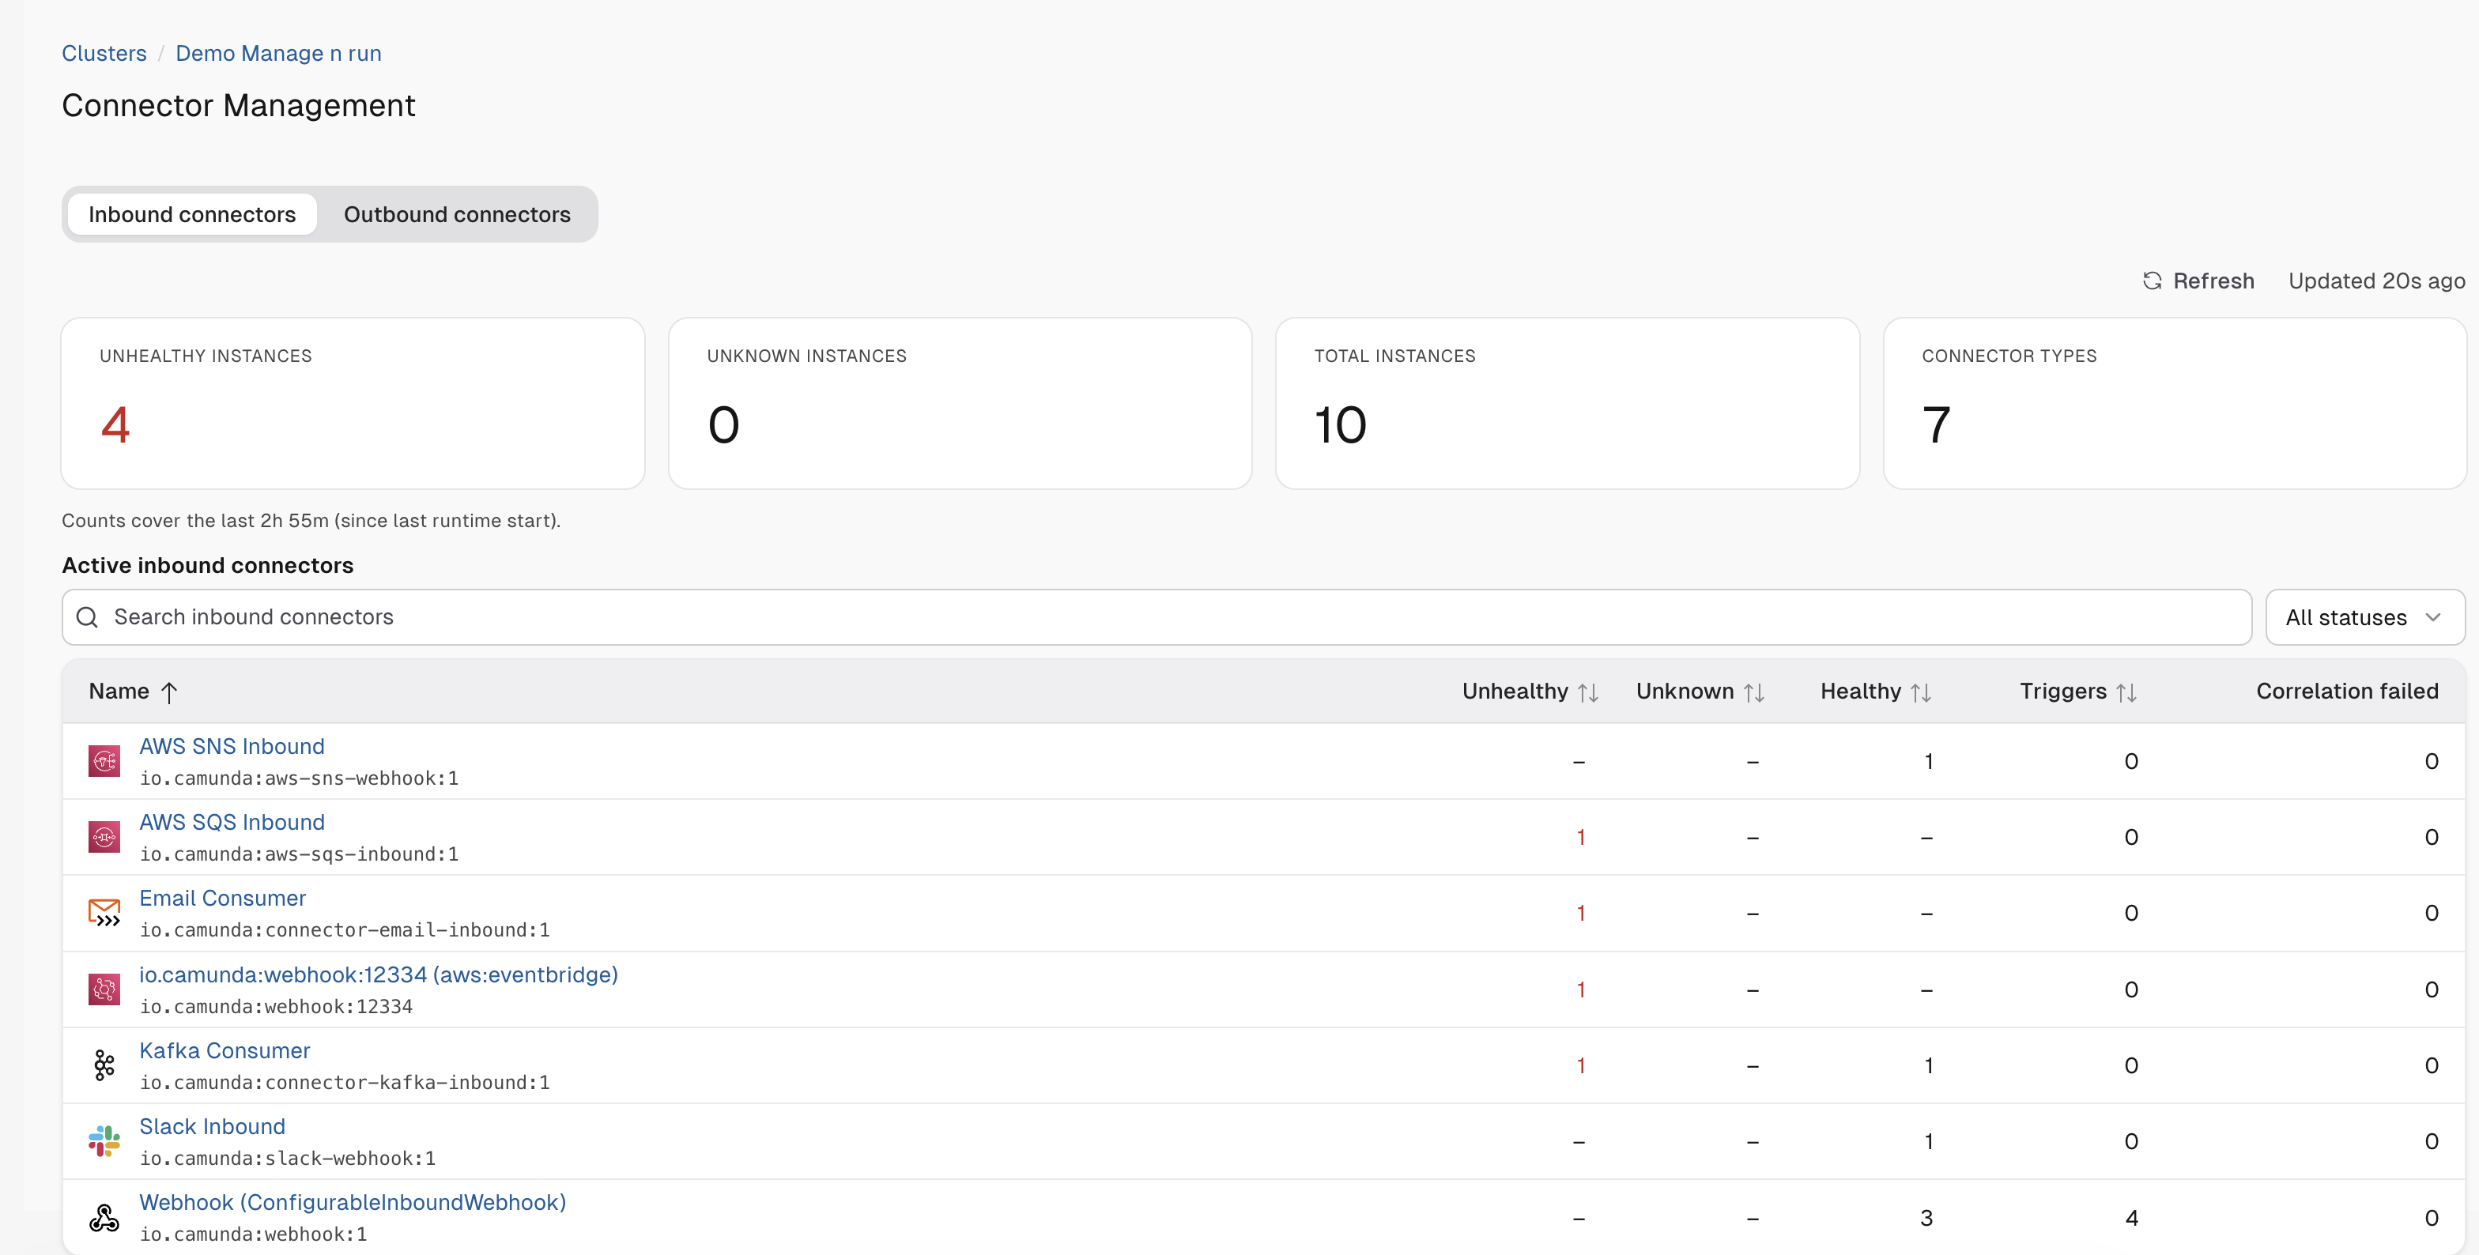Click the Email Consumer envelope icon

104,912
